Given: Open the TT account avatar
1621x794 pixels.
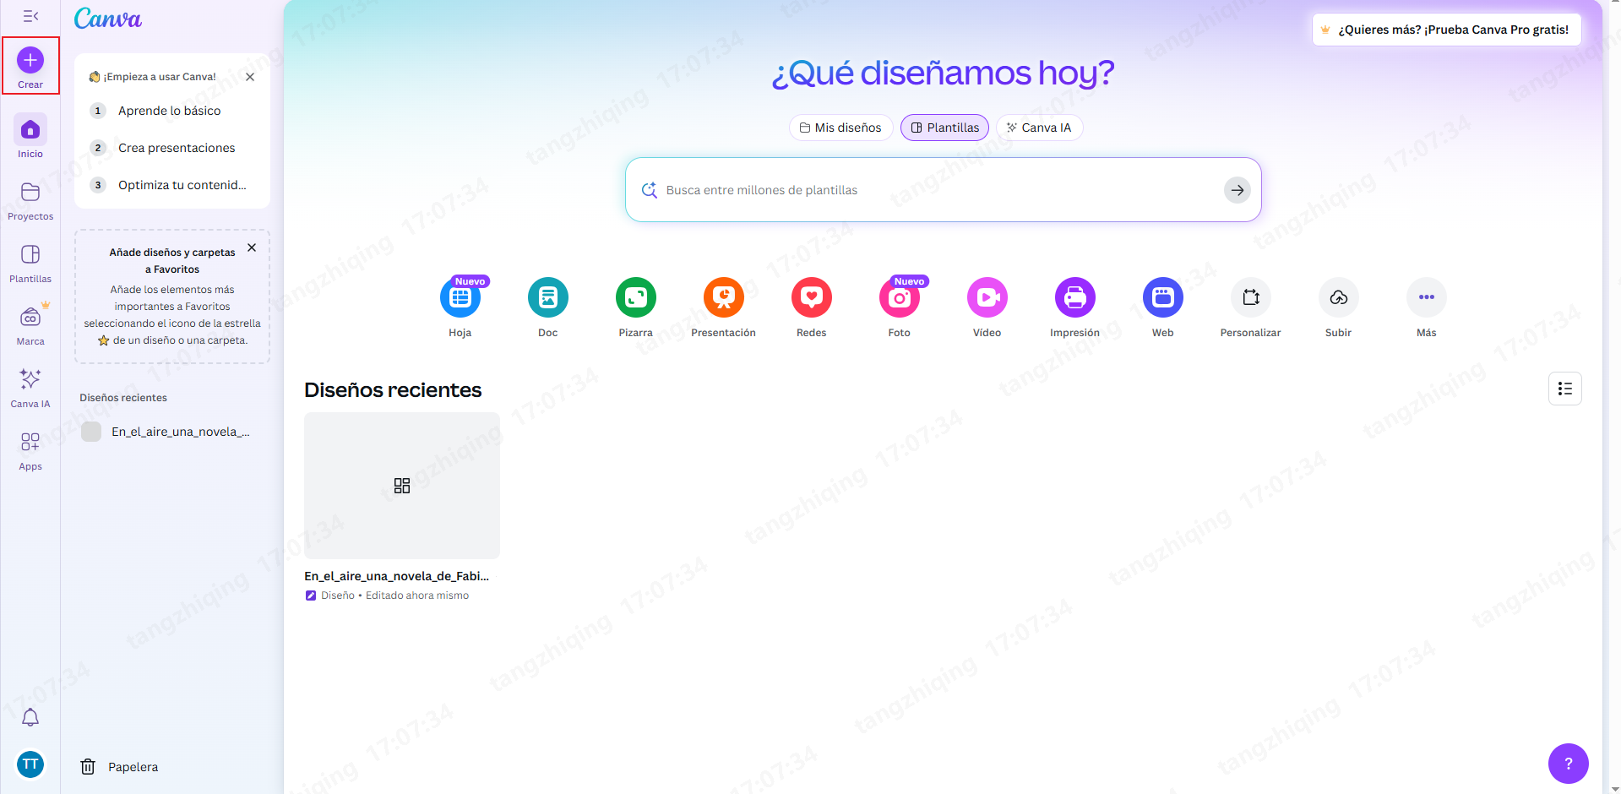Looking at the screenshot, I should [30, 764].
